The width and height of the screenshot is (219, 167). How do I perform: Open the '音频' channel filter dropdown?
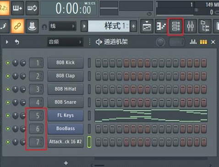click(x=66, y=42)
